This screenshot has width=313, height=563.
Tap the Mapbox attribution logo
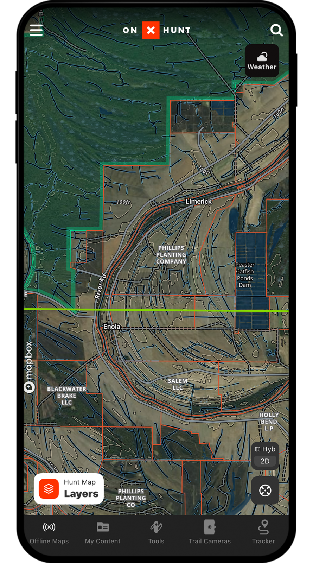(x=29, y=367)
